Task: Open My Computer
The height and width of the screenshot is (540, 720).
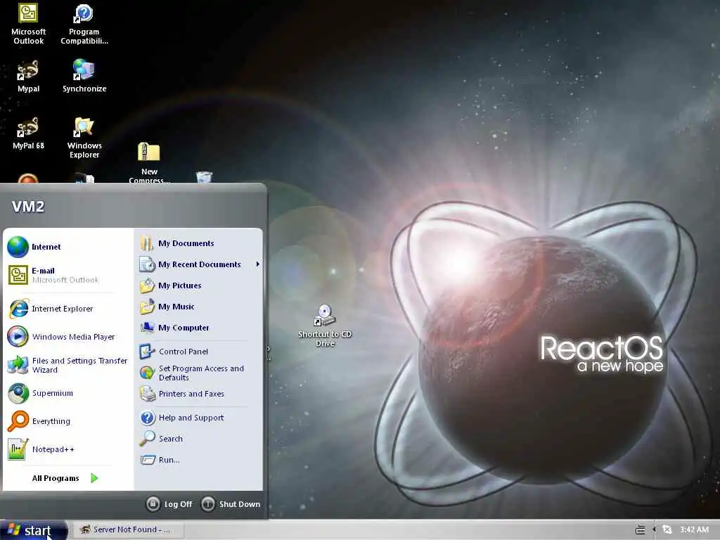Action: 199,328
